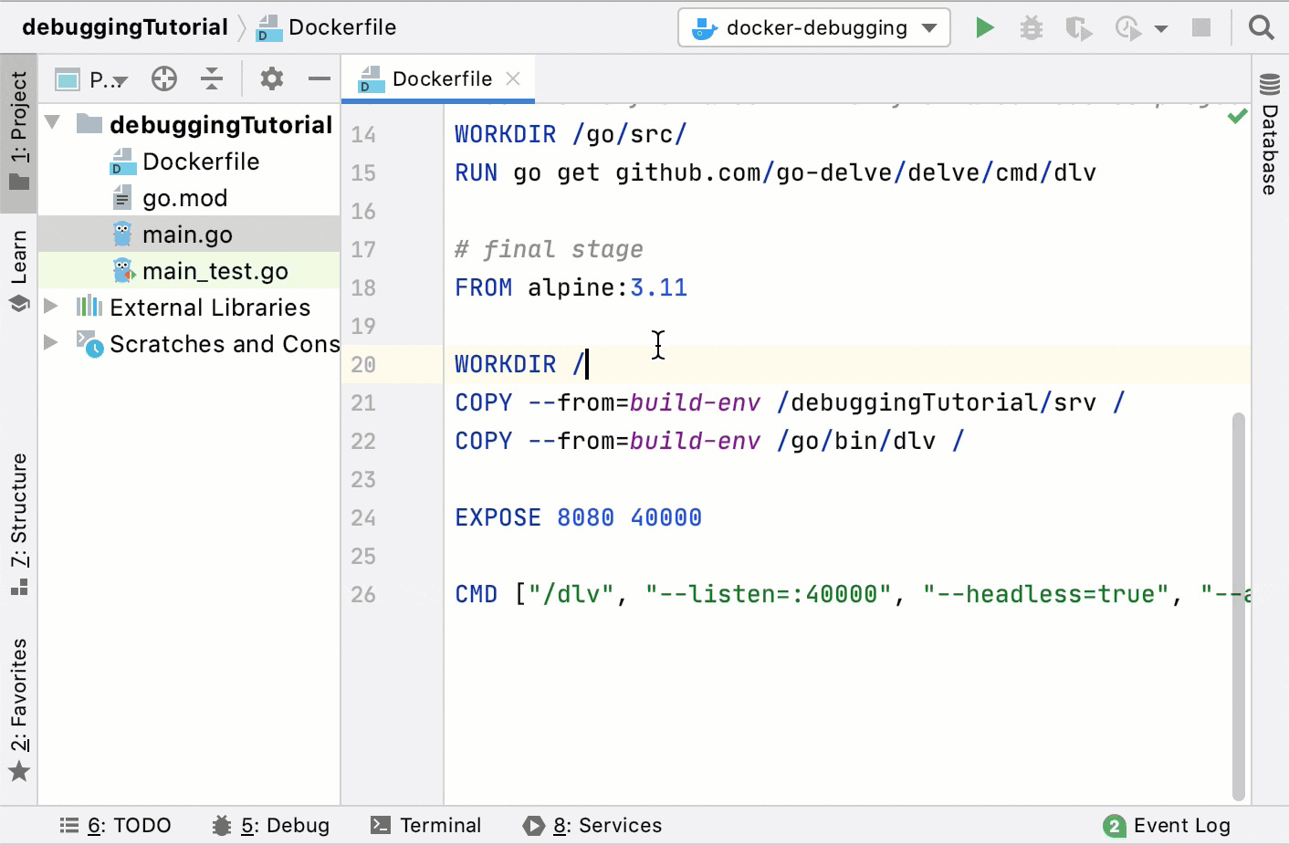Expand Scratches and Consoles

coord(52,344)
